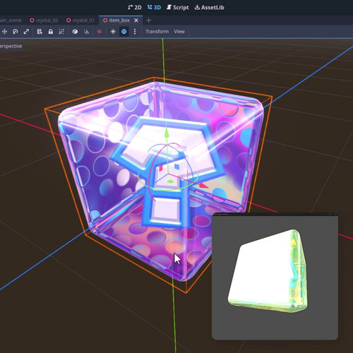Switch to the crystal_01 scene tab
The width and height of the screenshot is (353, 353).
(80, 20)
